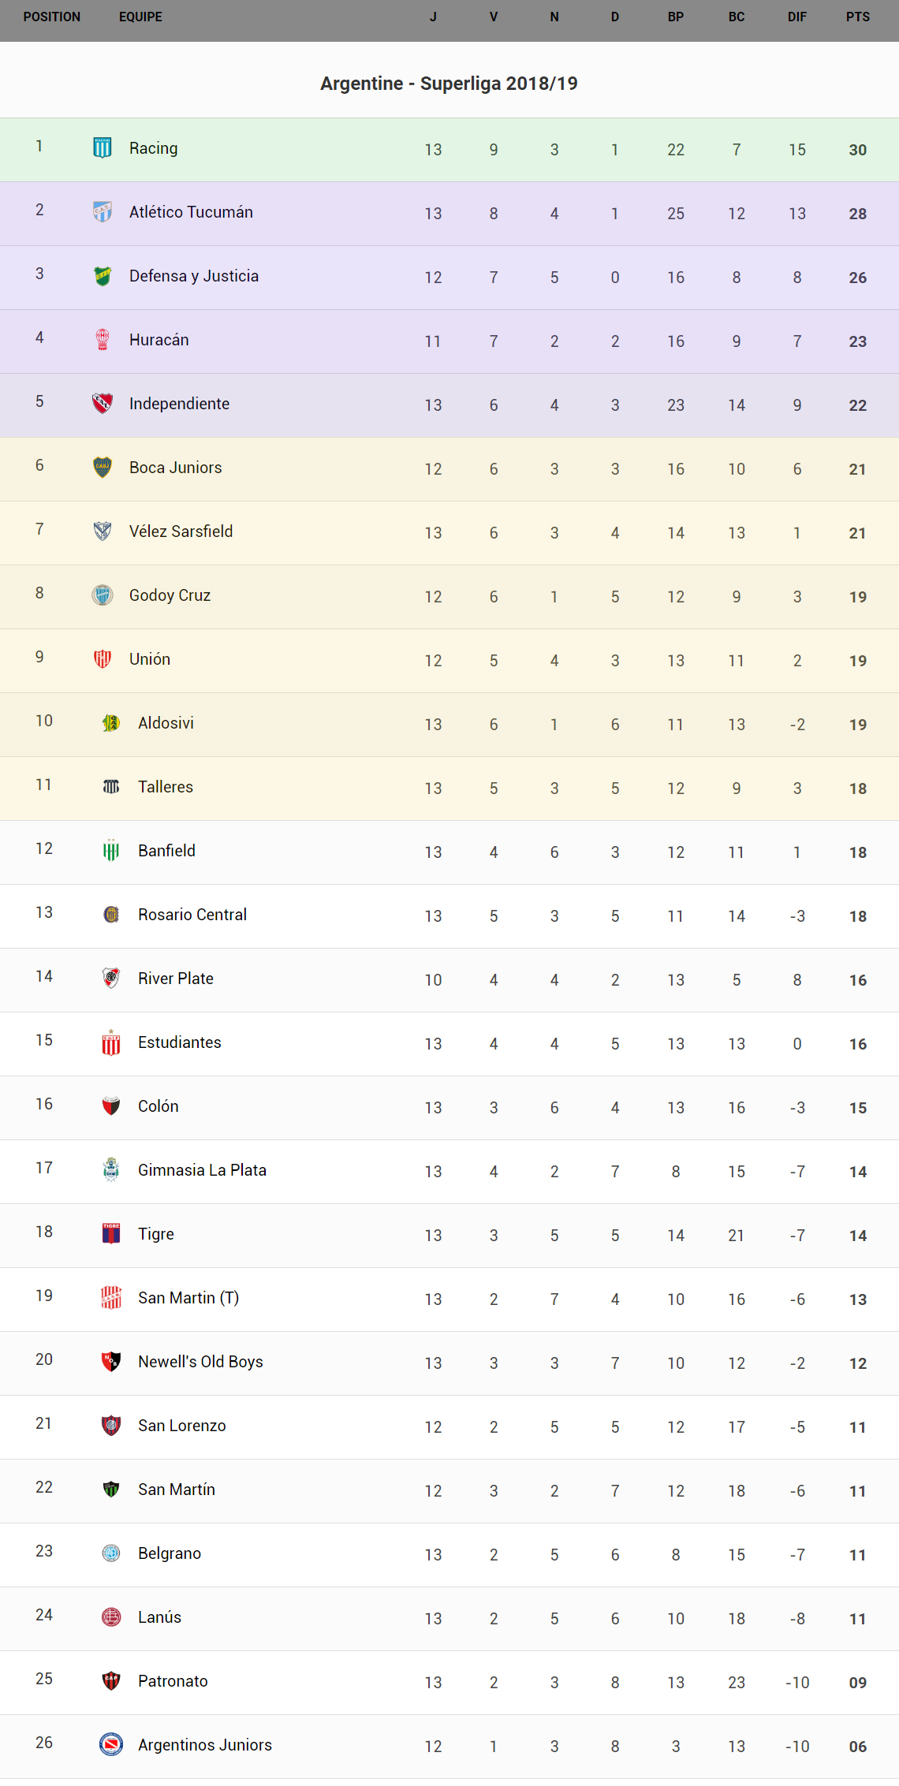The height and width of the screenshot is (1786, 899).
Task: Sort by the DIF column header
Action: click(x=796, y=17)
